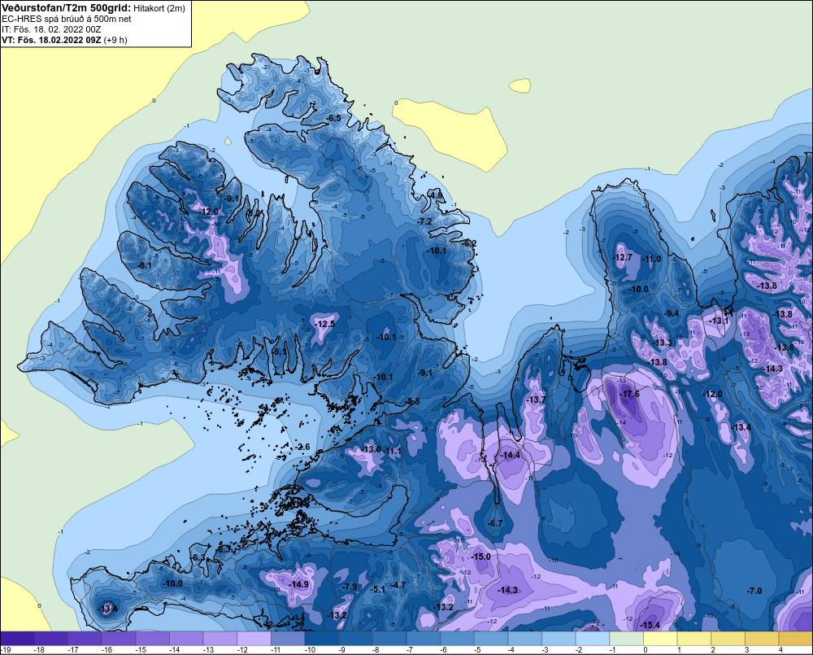Select the -11.1 temperature label
Screen dimensions: 813x655
pos(392,452)
